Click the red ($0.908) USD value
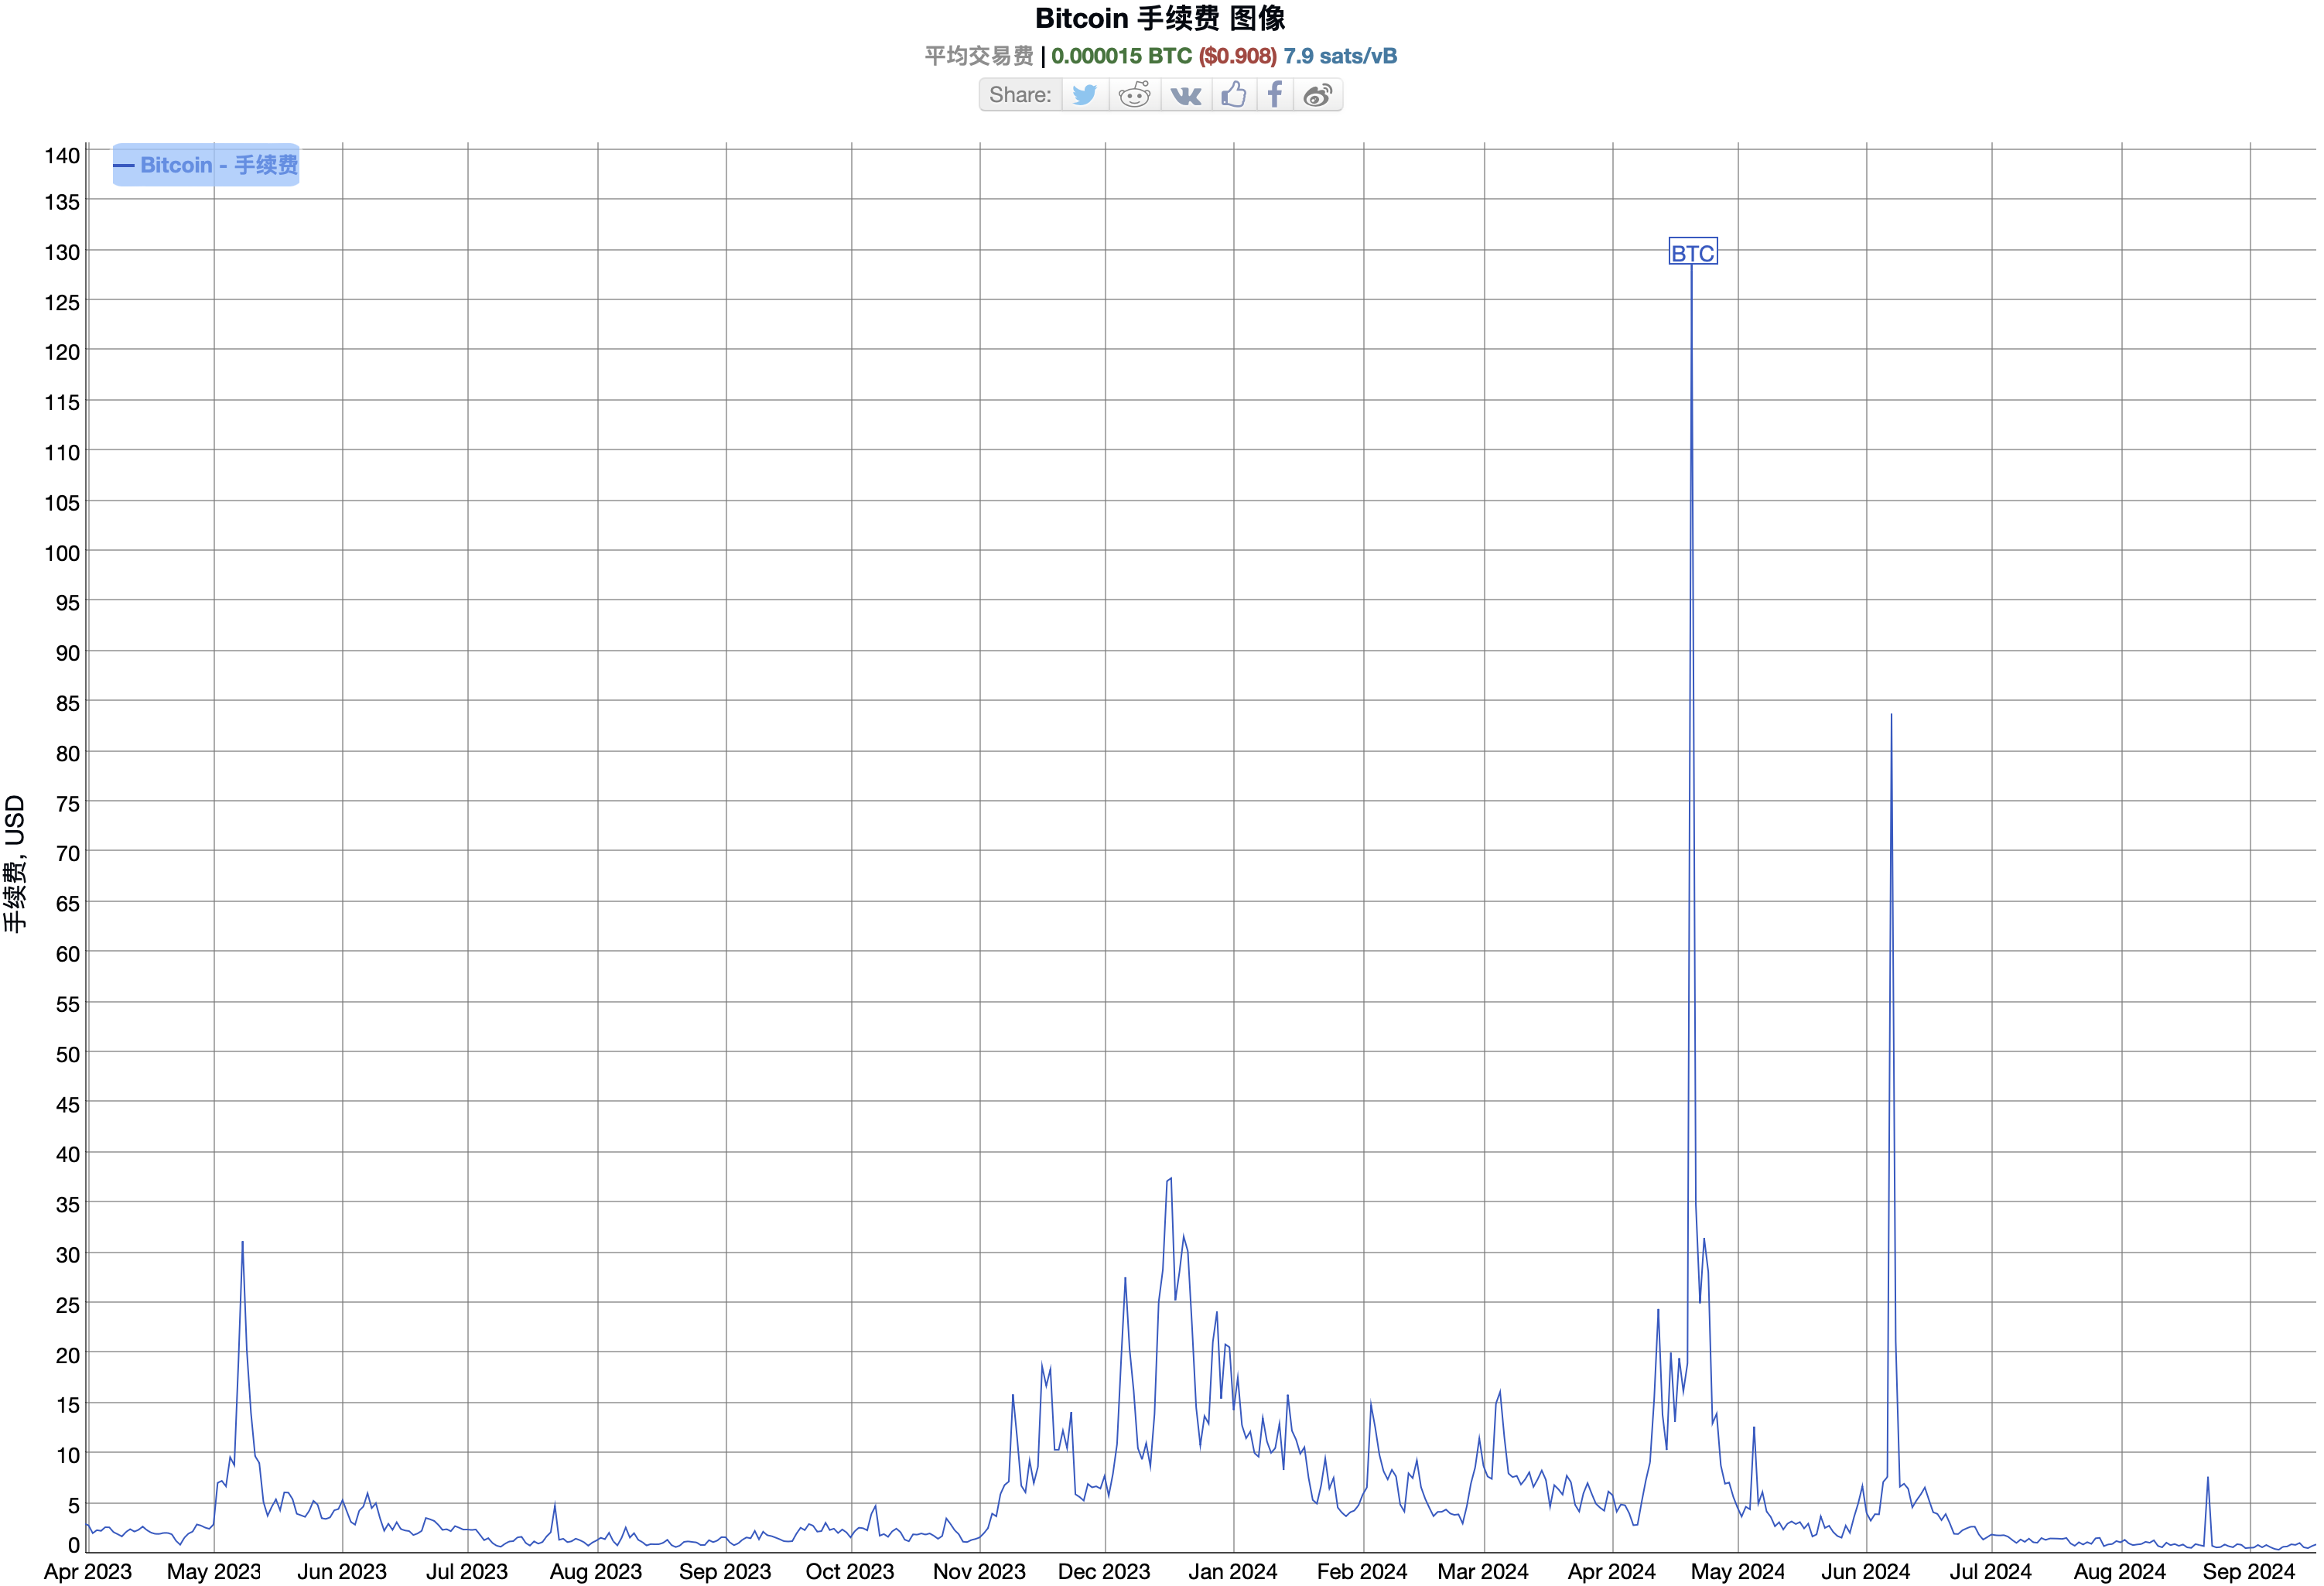Image resolution: width=2324 pixels, height=1586 pixels. [x=1237, y=56]
